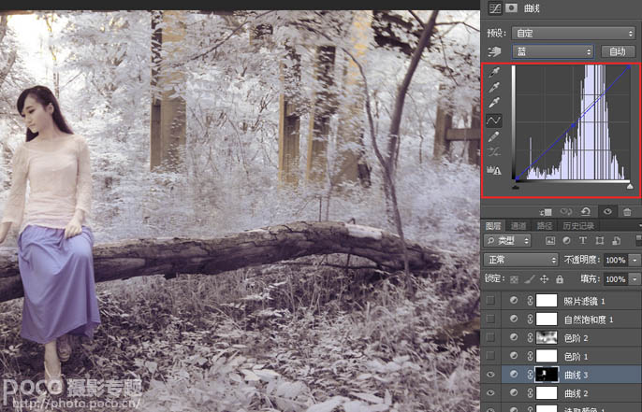This screenshot has width=642, height=412.
Task: Select the white point eyedropper
Action: point(494,103)
